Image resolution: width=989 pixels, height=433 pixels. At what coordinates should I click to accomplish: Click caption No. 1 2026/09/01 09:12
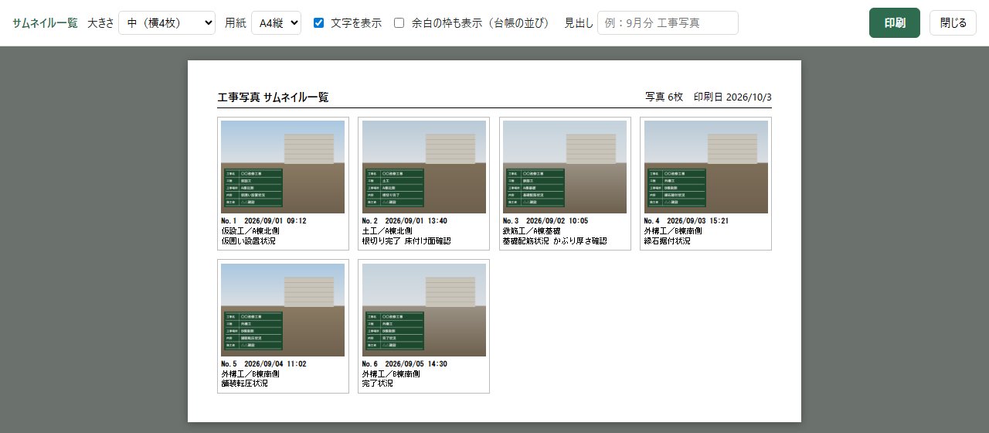click(263, 221)
